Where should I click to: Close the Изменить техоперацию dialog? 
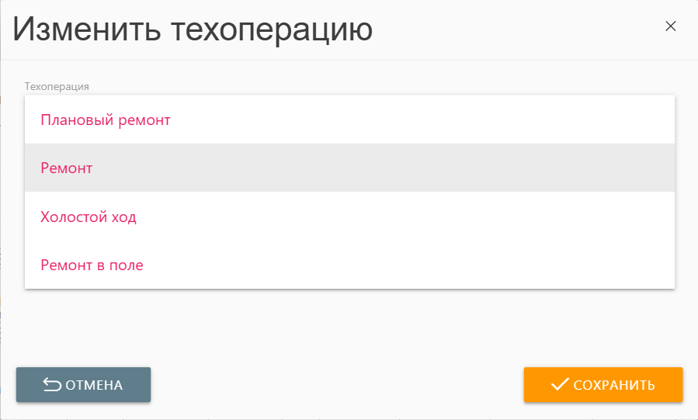coord(671,26)
